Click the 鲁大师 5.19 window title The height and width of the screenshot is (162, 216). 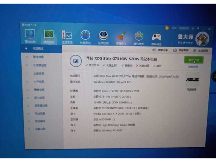[x=29, y=25]
